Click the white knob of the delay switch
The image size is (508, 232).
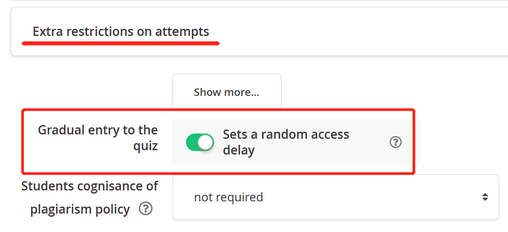pyautogui.click(x=205, y=142)
